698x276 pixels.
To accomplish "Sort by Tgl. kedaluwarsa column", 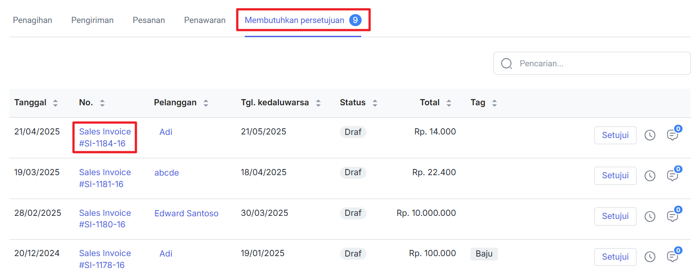I will point(318,103).
